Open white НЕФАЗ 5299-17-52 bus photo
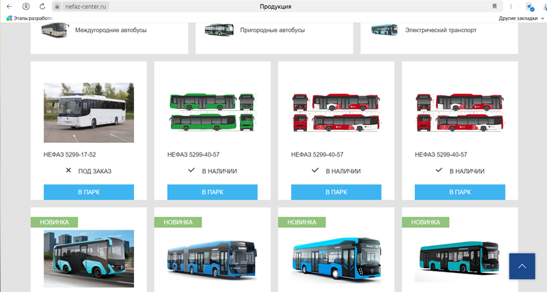The width and height of the screenshot is (547, 292). 89,113
